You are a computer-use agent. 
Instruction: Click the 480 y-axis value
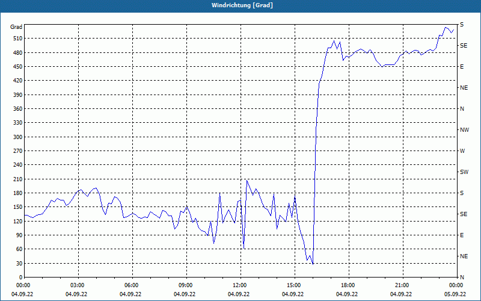(x=18, y=52)
